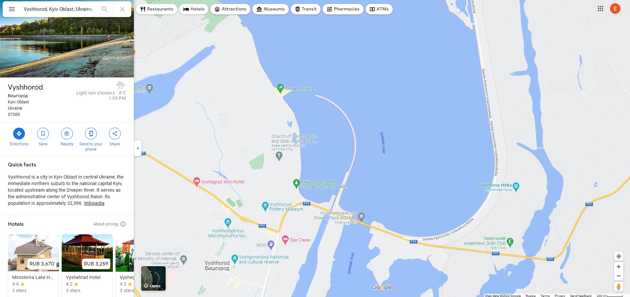
Task: Switch map Layers to satellite
Action: [x=153, y=278]
